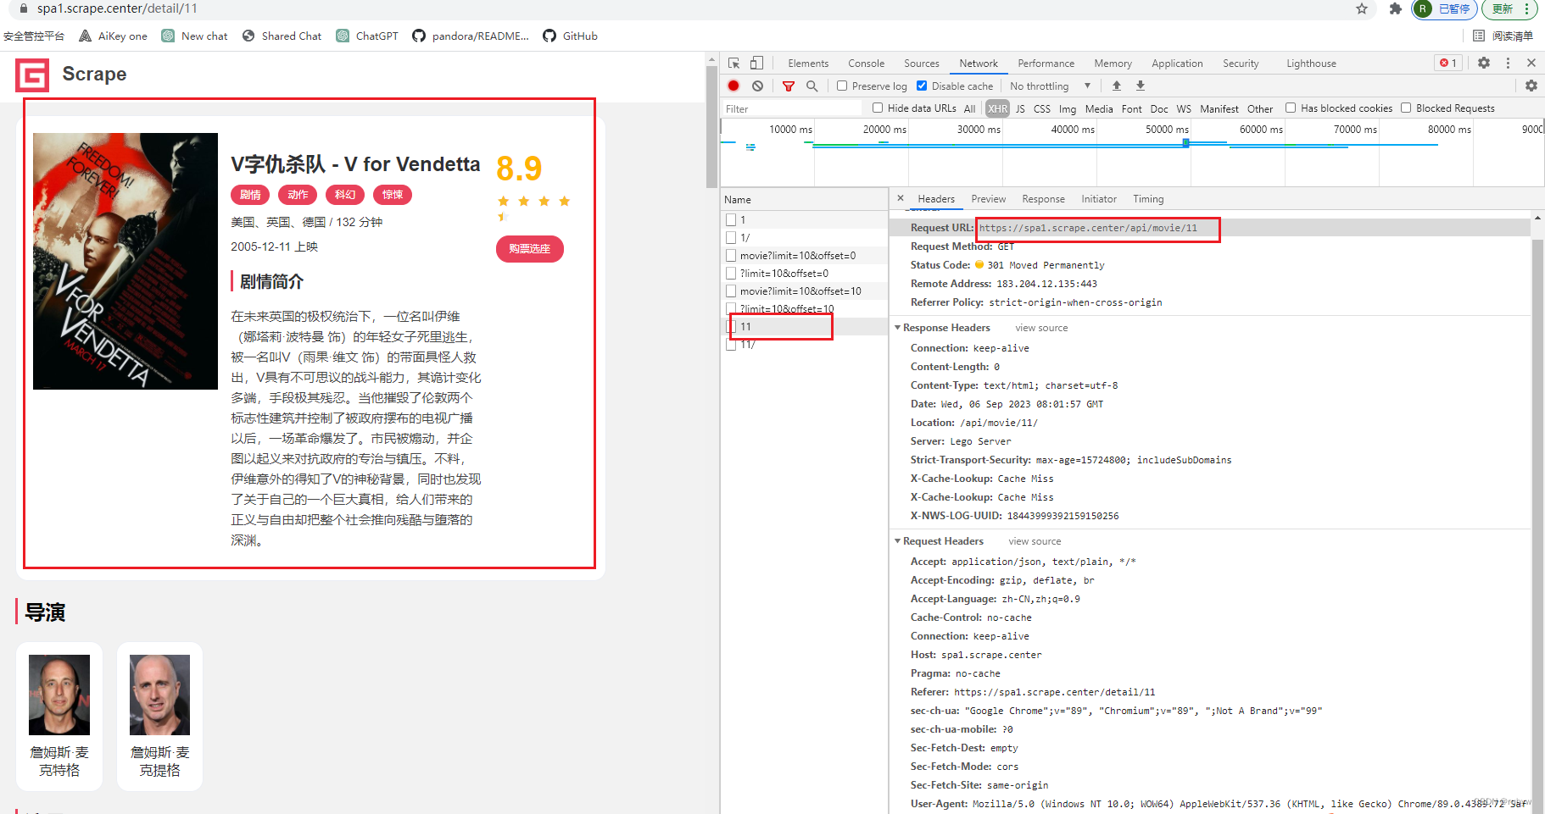
Task: Open the Performance tab
Action: 1046,64
